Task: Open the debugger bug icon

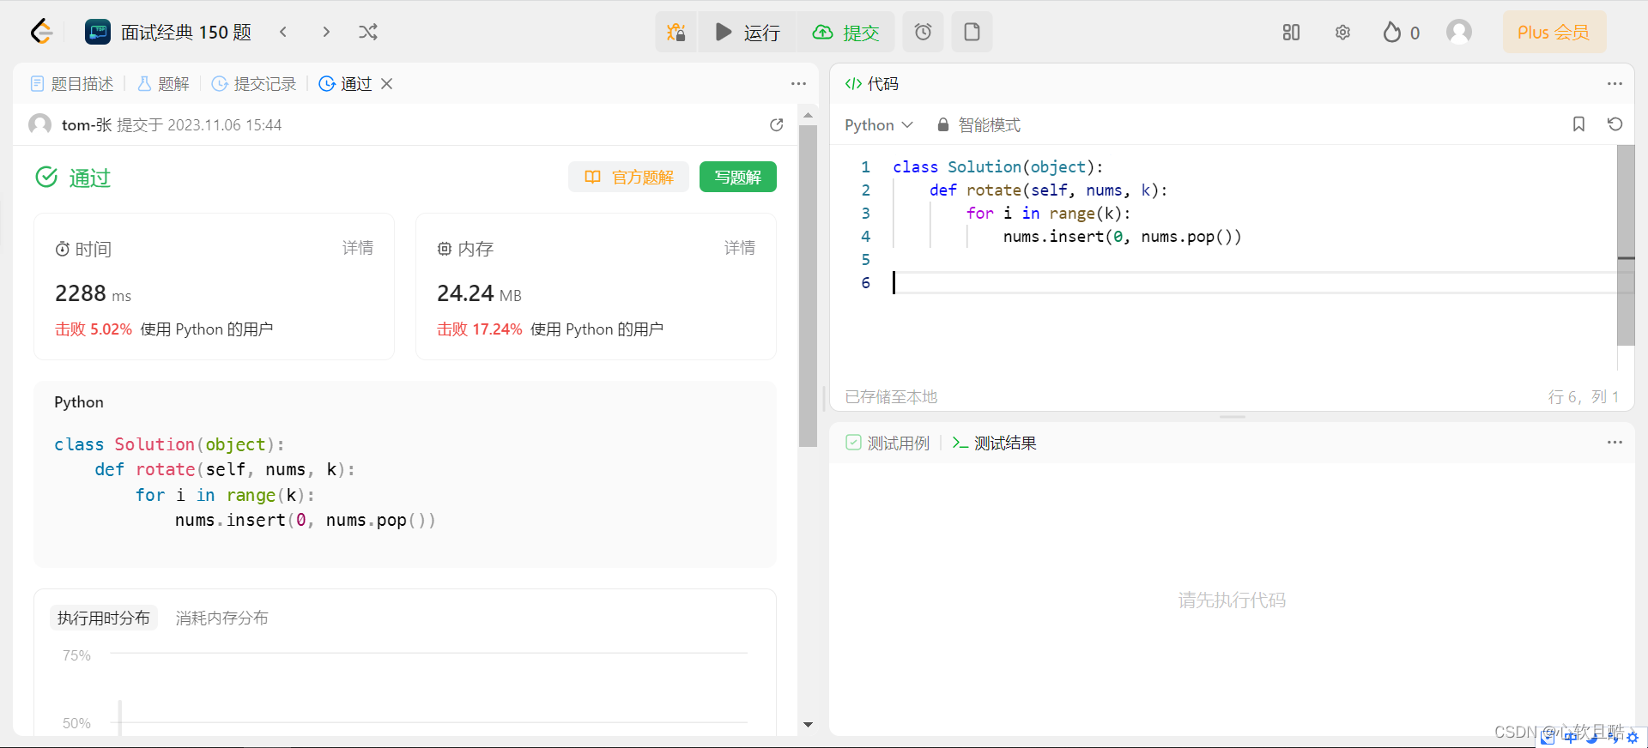Action: [x=676, y=32]
